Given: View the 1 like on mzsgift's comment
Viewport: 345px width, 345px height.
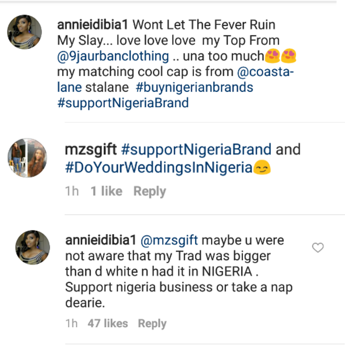Looking at the screenshot, I should pos(107,191).
